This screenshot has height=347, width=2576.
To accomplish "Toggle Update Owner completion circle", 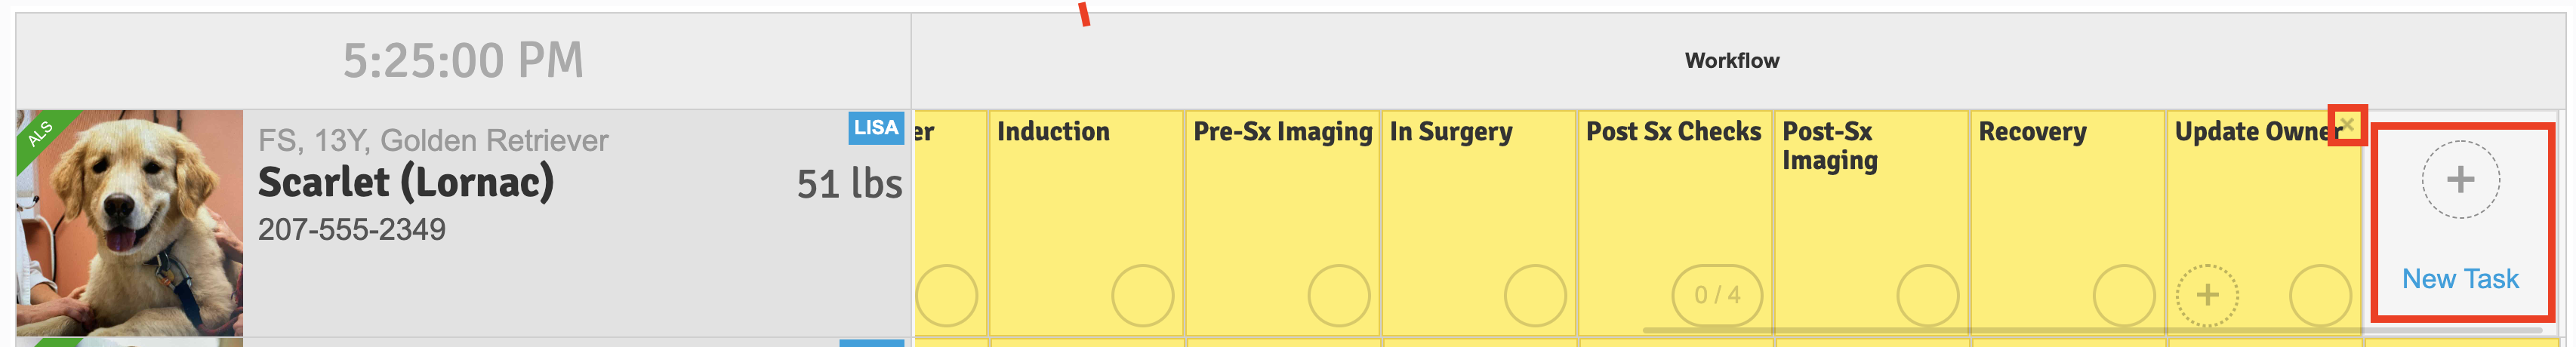I will pyautogui.click(x=2319, y=295).
